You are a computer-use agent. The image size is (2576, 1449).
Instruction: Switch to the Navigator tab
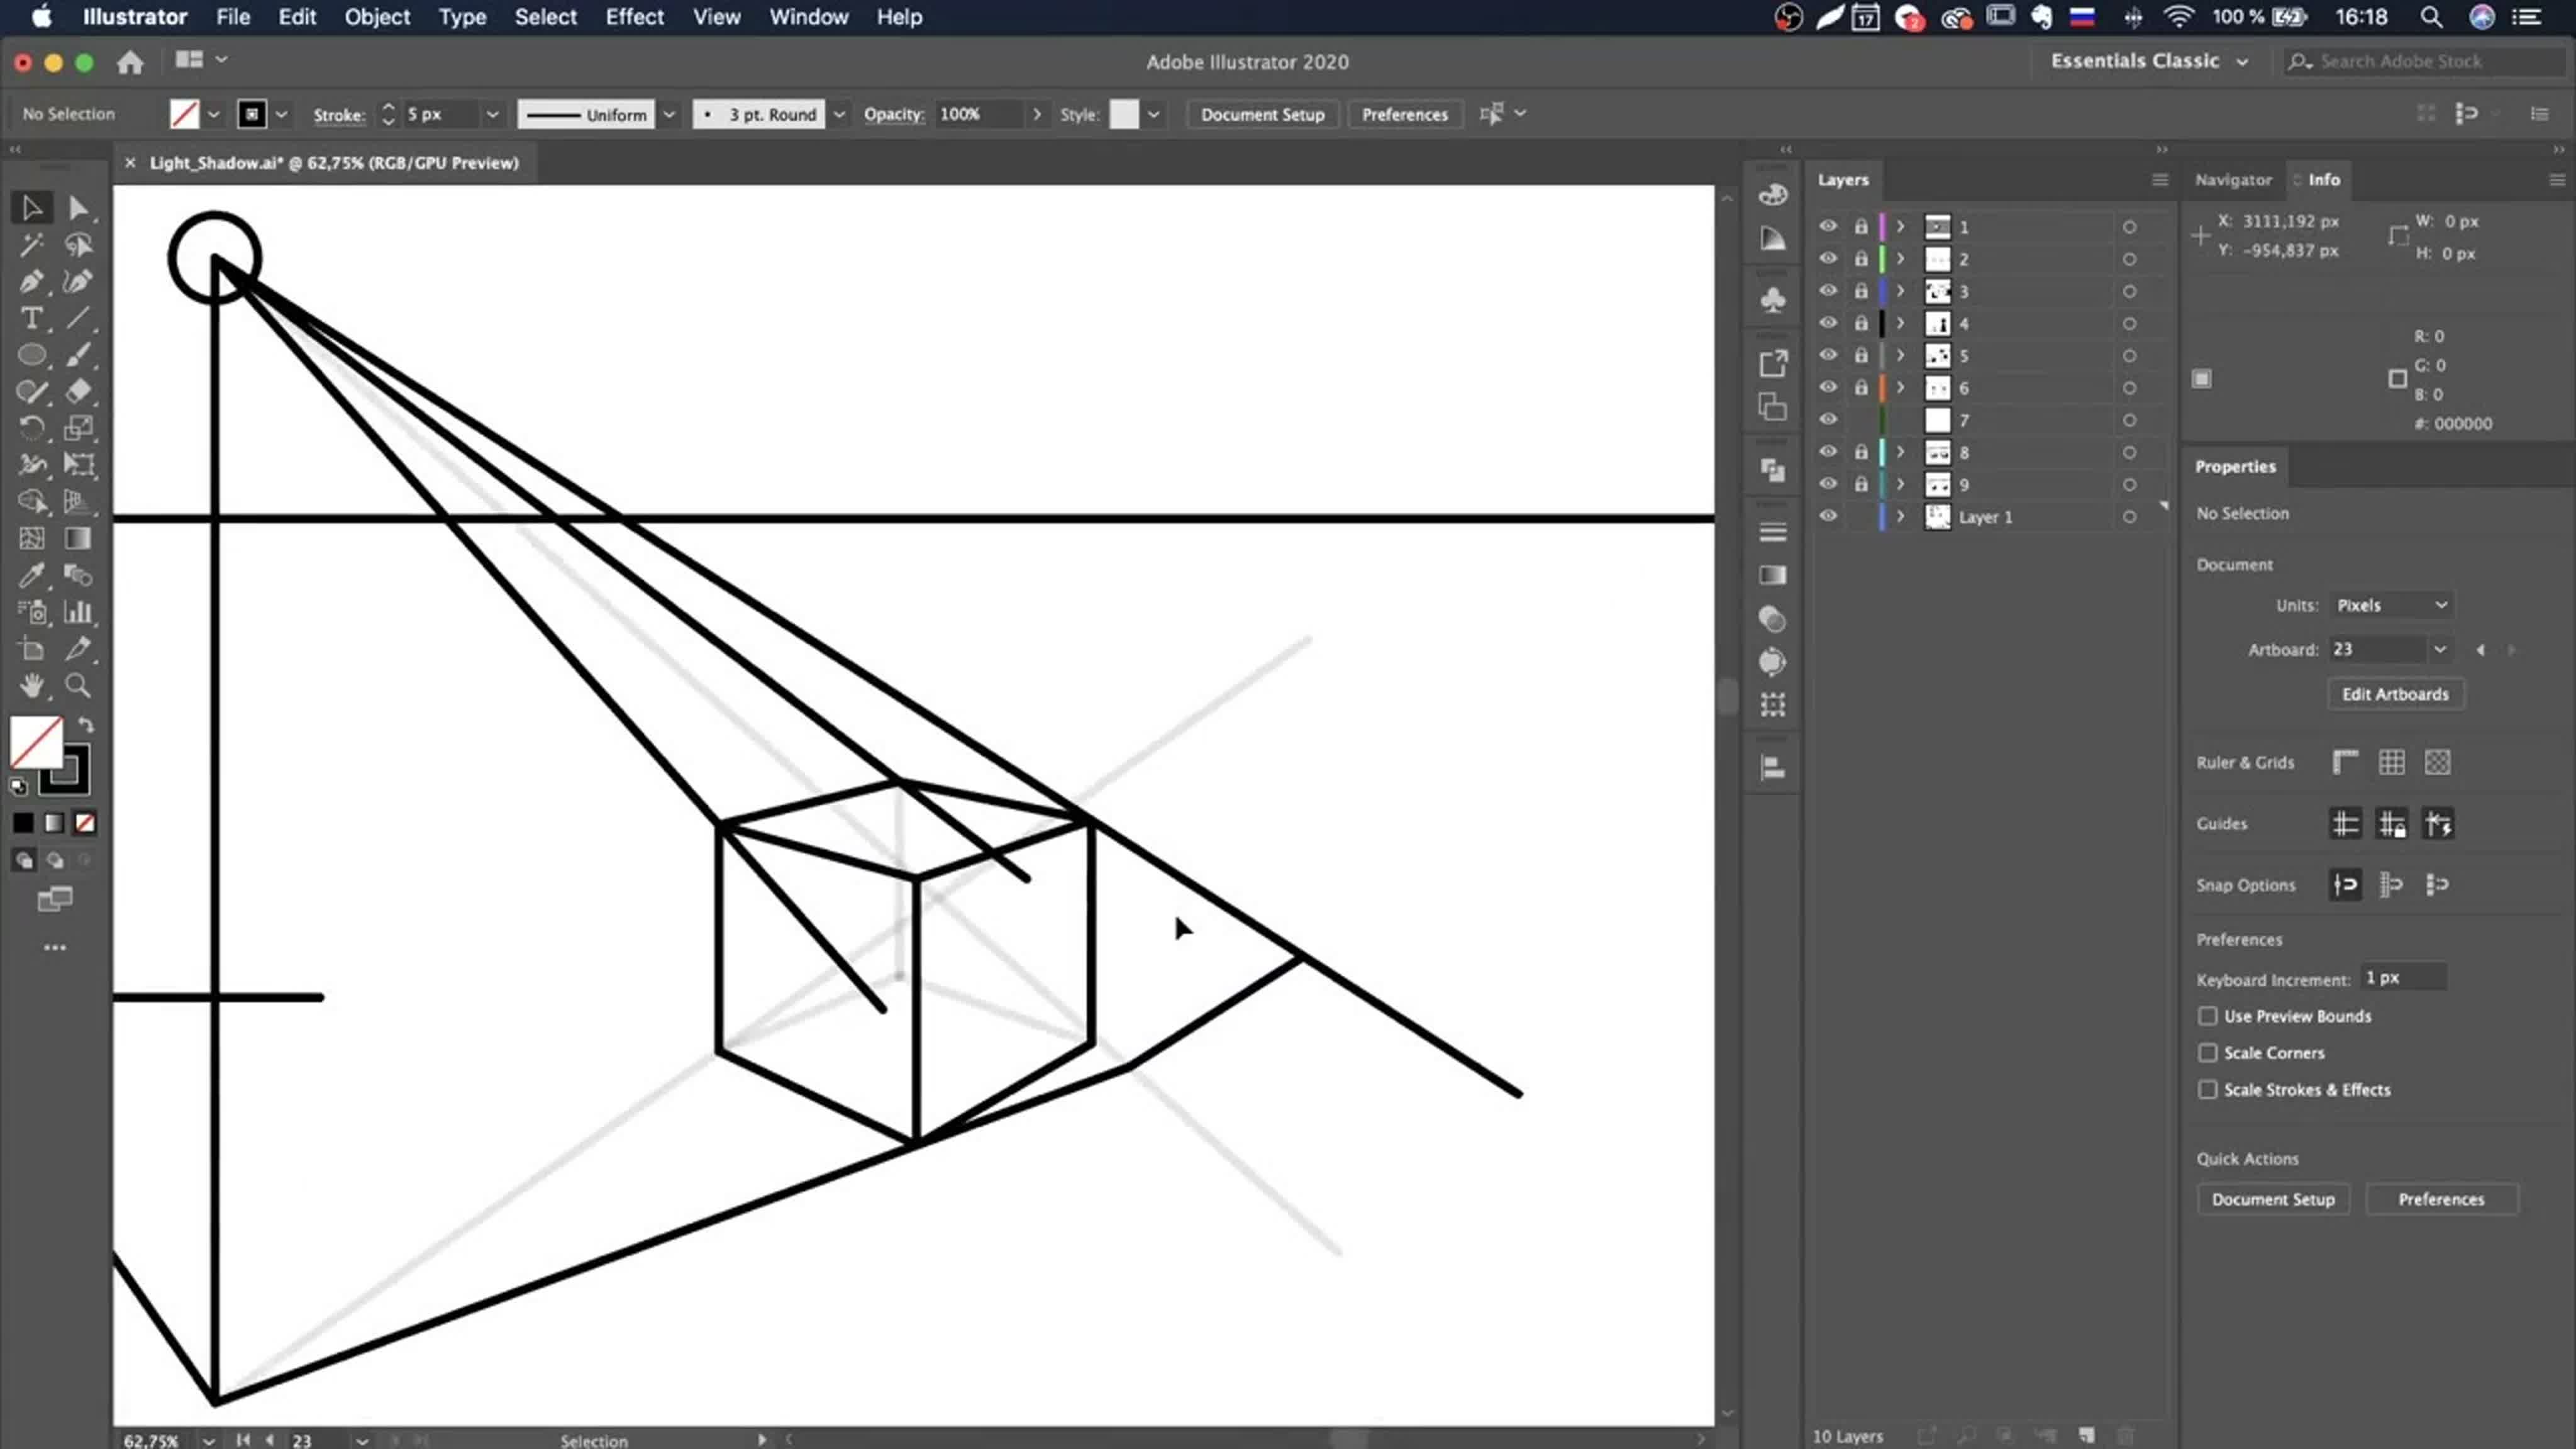click(x=2232, y=180)
